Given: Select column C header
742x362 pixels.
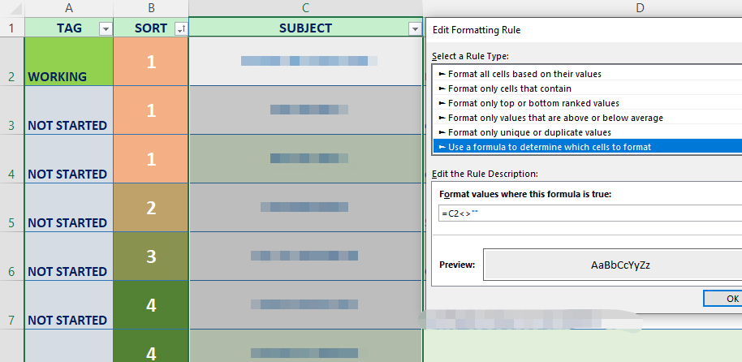Looking at the screenshot, I should 305,8.
